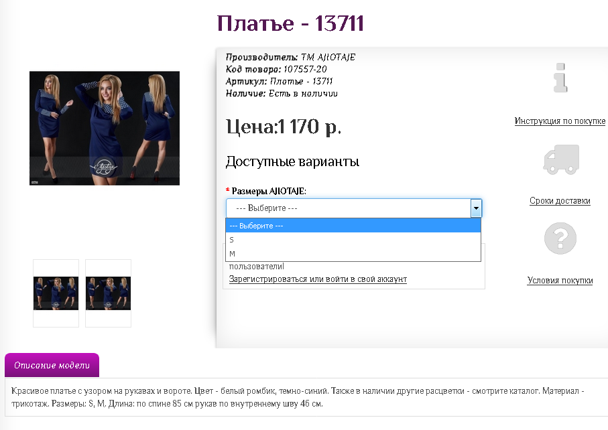This screenshot has height=430, width=608.
Task: Open the Условия покупки link
Action: (x=560, y=281)
